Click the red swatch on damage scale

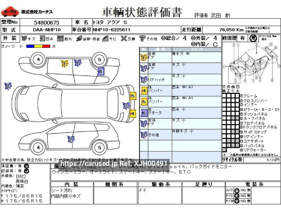click(46, 46)
